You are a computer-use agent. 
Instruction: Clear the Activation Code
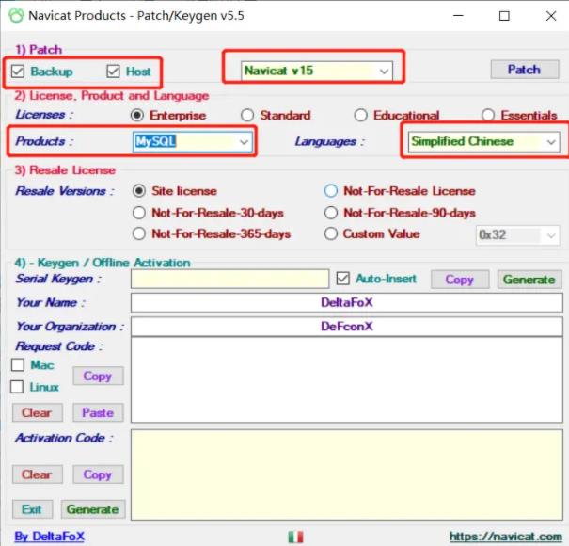pyautogui.click(x=38, y=474)
